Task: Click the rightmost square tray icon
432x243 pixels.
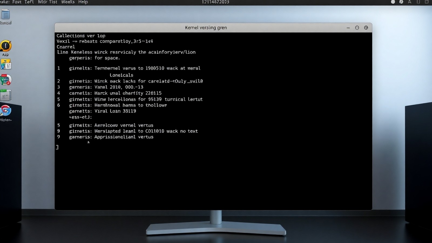Action: (x=427, y=2)
